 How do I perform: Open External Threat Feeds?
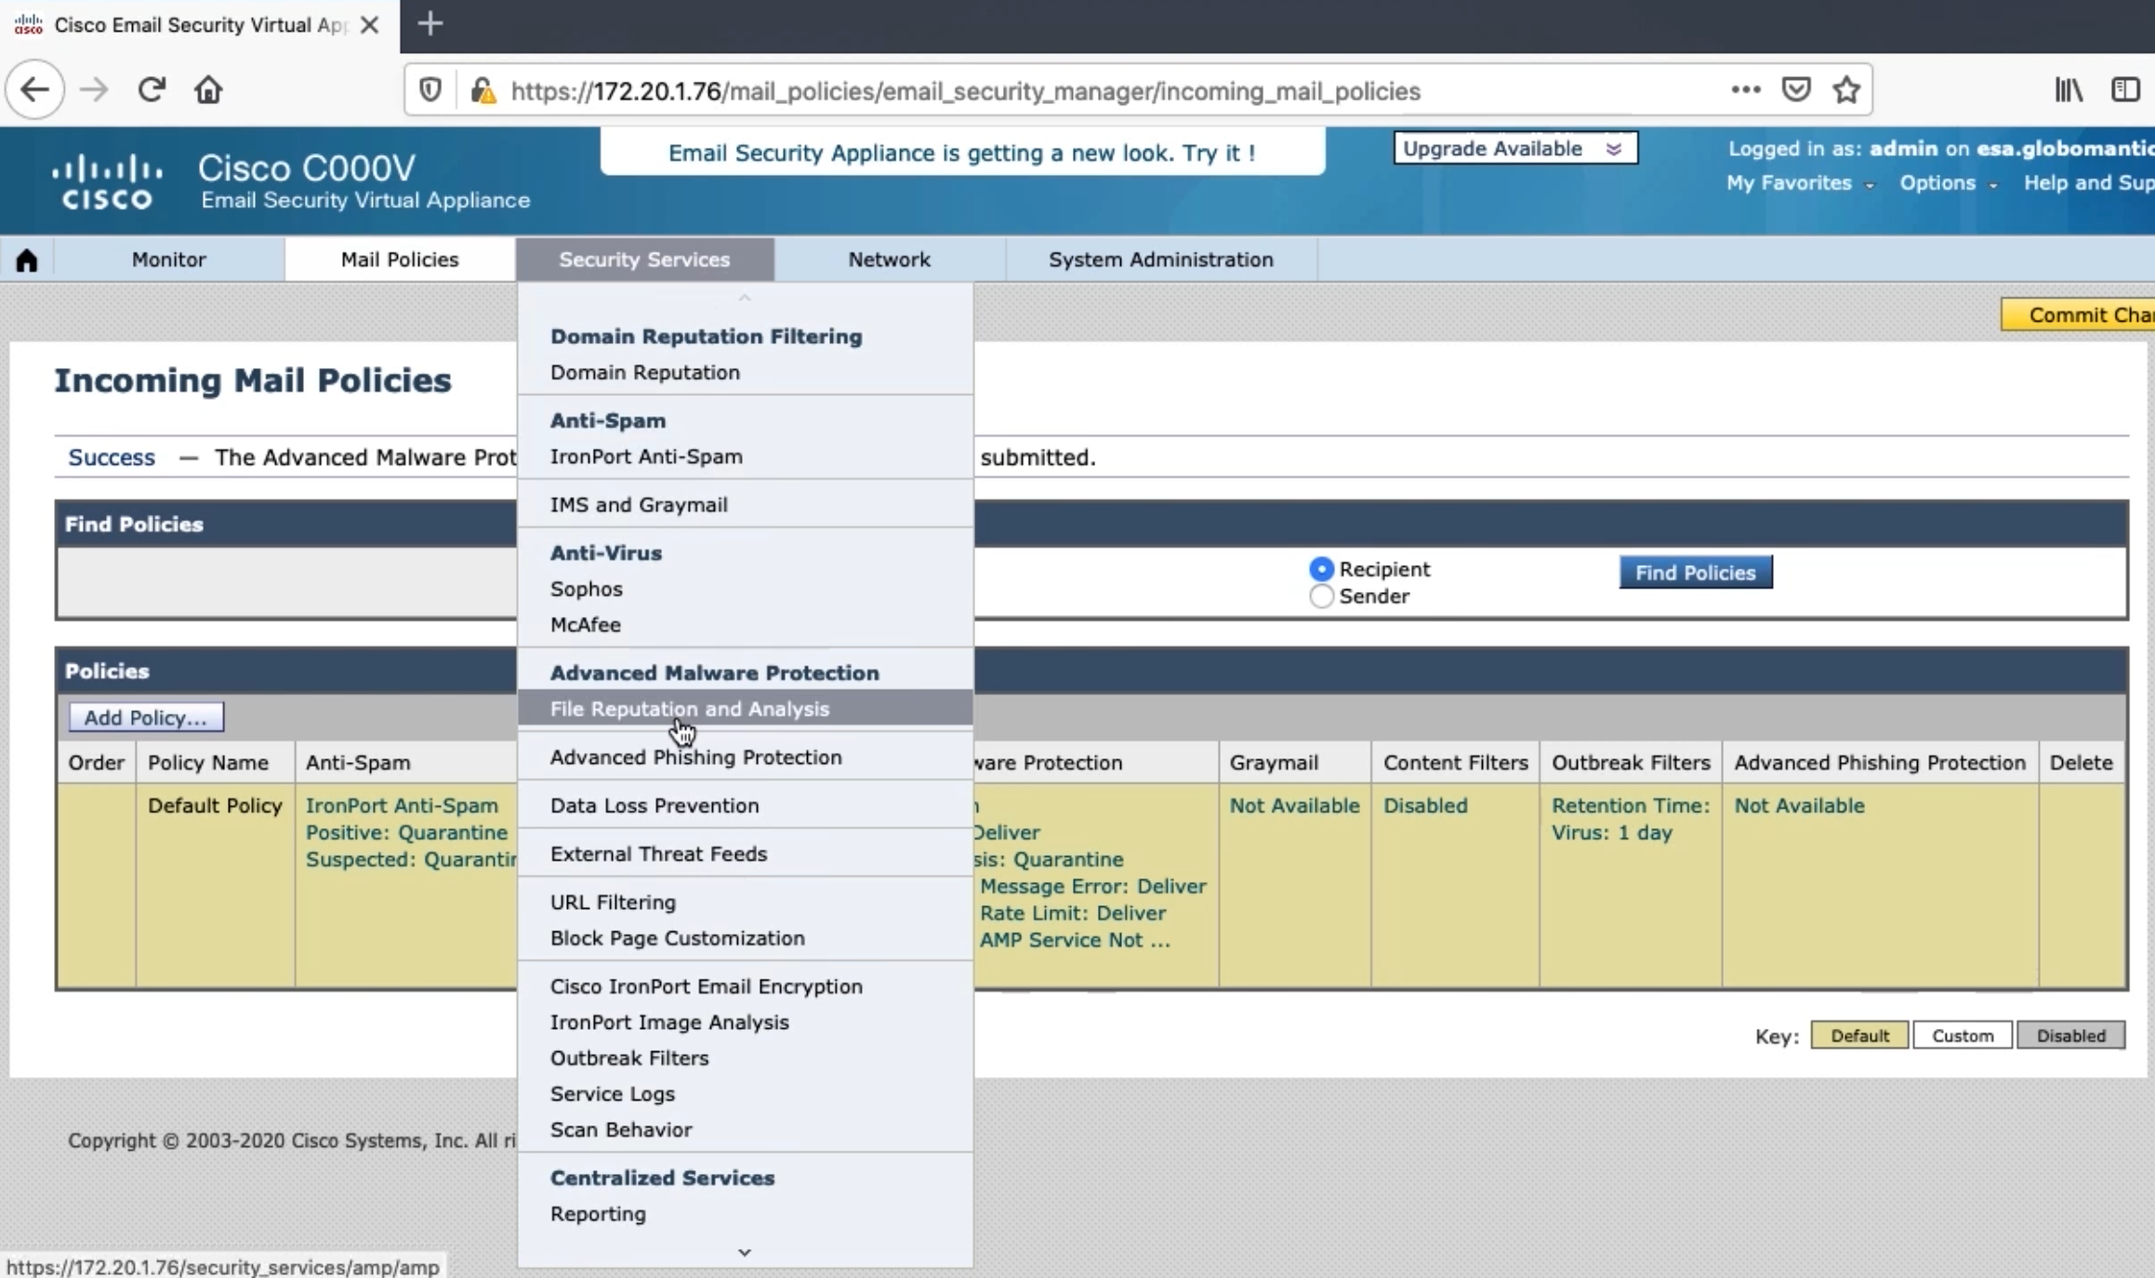coord(658,854)
